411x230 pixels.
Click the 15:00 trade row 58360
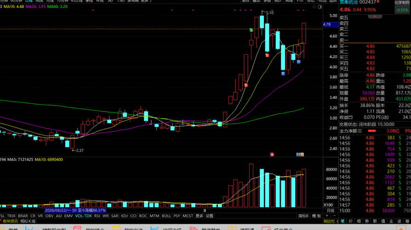pos(375,211)
